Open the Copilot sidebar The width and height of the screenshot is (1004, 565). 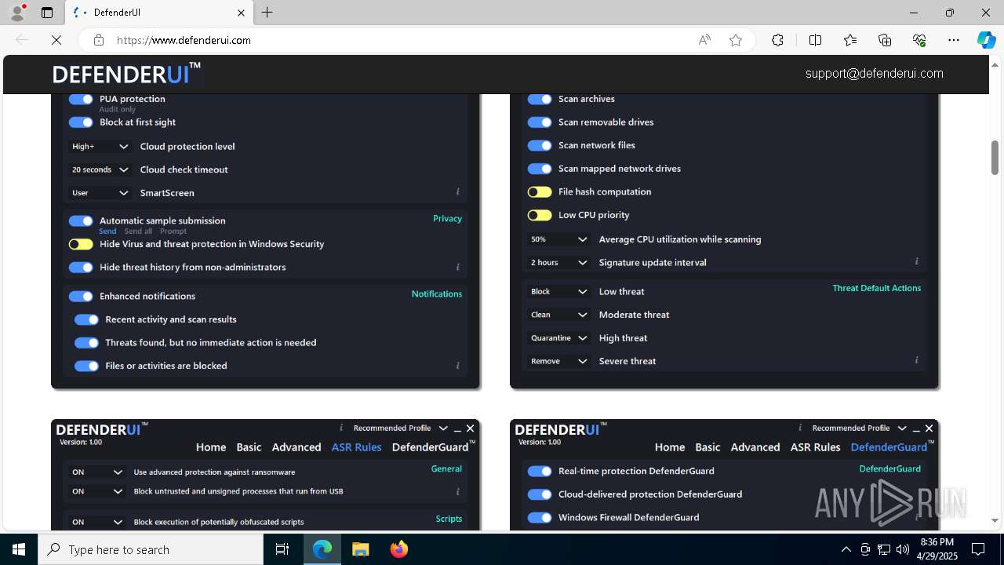pos(986,40)
